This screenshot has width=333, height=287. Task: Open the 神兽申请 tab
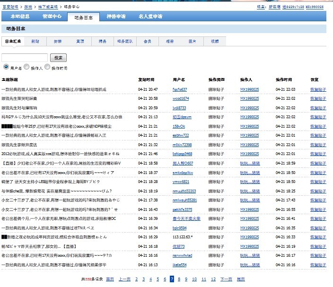(116, 17)
